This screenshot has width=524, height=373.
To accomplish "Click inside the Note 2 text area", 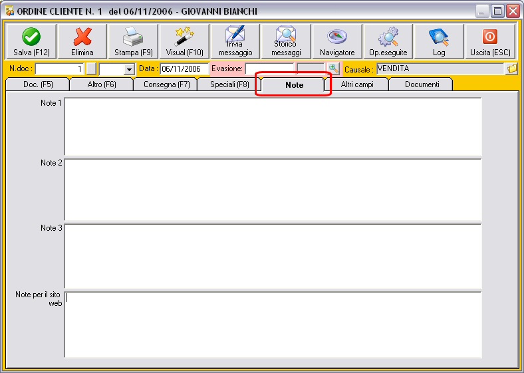I will coord(273,190).
